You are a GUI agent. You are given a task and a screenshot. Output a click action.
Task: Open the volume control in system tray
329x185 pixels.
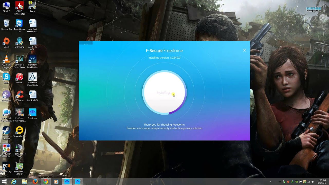tap(313, 182)
